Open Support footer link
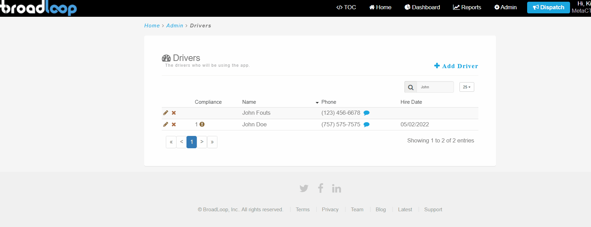Image resolution: width=591 pixels, height=227 pixels. (x=433, y=210)
